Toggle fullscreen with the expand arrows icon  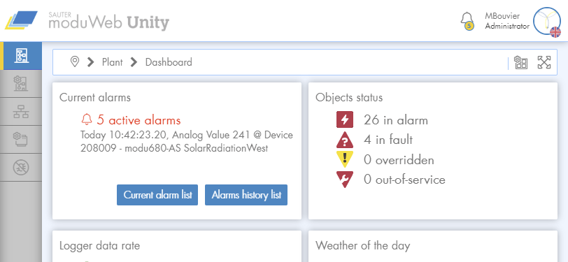click(x=544, y=62)
